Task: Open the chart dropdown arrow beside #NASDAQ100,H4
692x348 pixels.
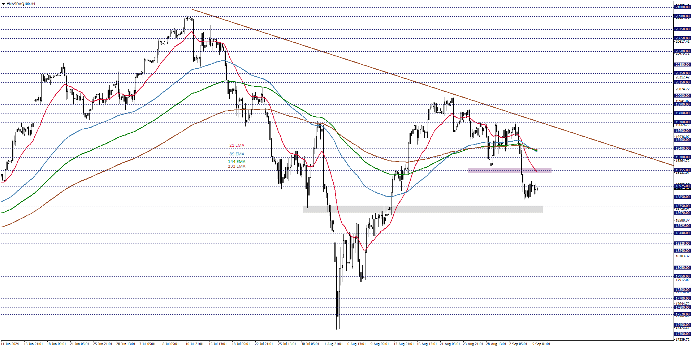Action: click(x=3, y=4)
